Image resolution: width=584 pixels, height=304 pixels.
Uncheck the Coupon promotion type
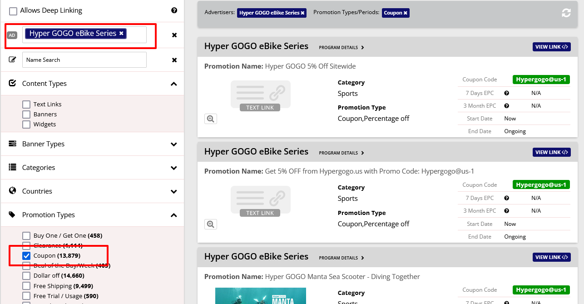(x=26, y=256)
